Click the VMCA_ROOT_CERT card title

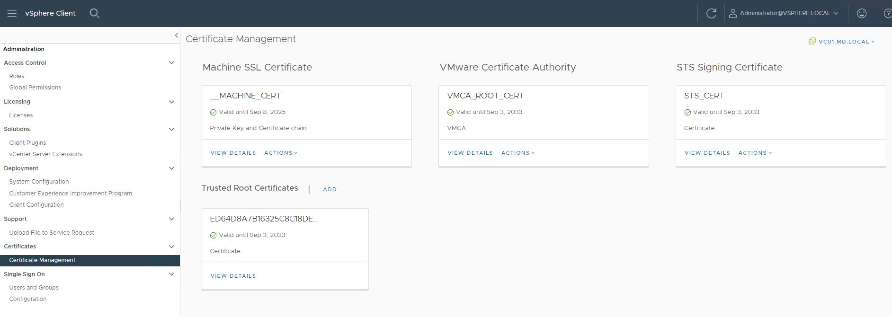coord(485,96)
